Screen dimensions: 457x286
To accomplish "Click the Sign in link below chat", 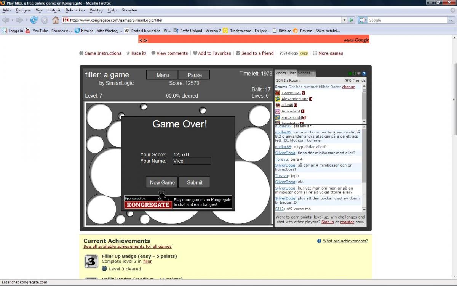I will [x=328, y=222].
